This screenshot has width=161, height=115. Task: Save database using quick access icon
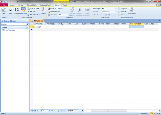tap(5, 2)
